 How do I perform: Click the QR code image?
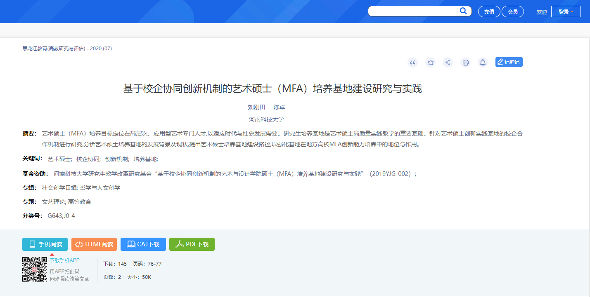35,269
